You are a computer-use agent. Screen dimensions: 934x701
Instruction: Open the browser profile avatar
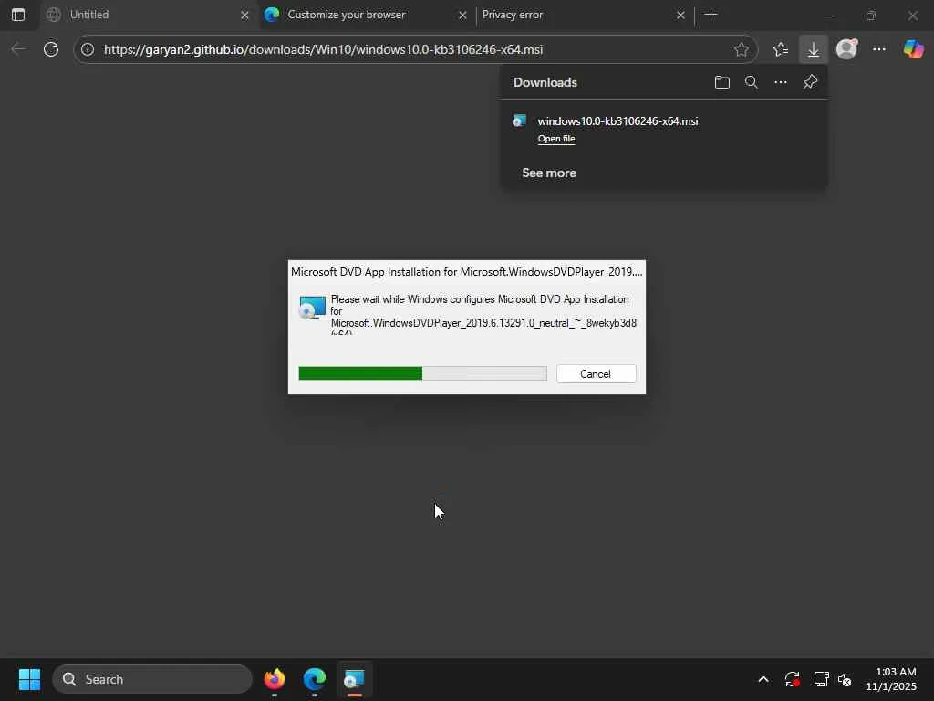pyautogui.click(x=846, y=49)
